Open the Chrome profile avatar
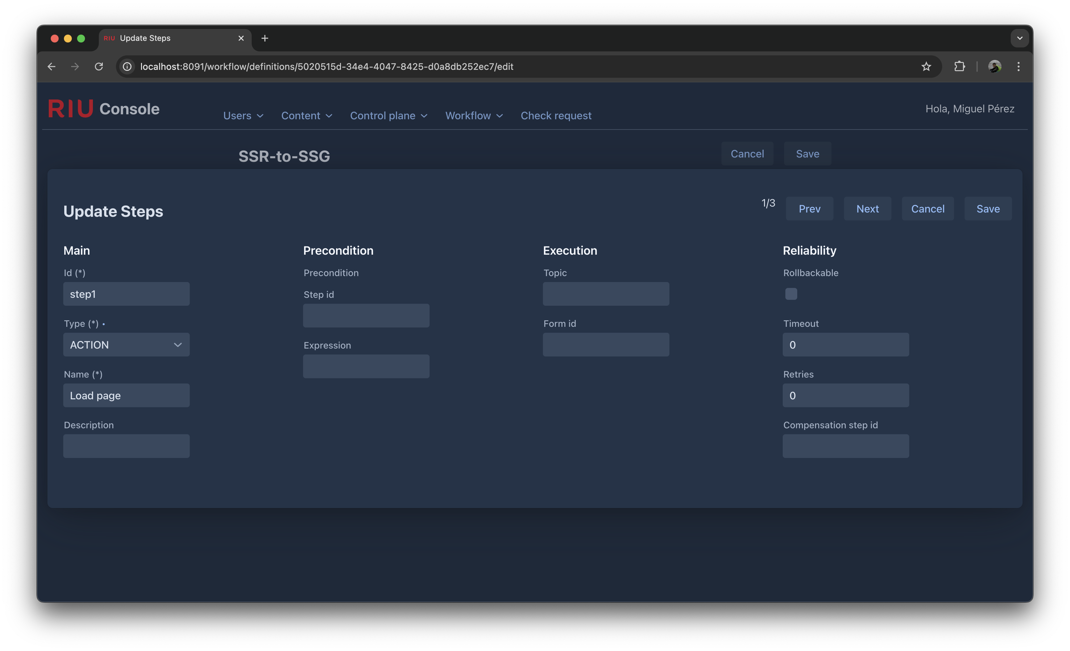This screenshot has width=1070, height=651. [x=995, y=67]
